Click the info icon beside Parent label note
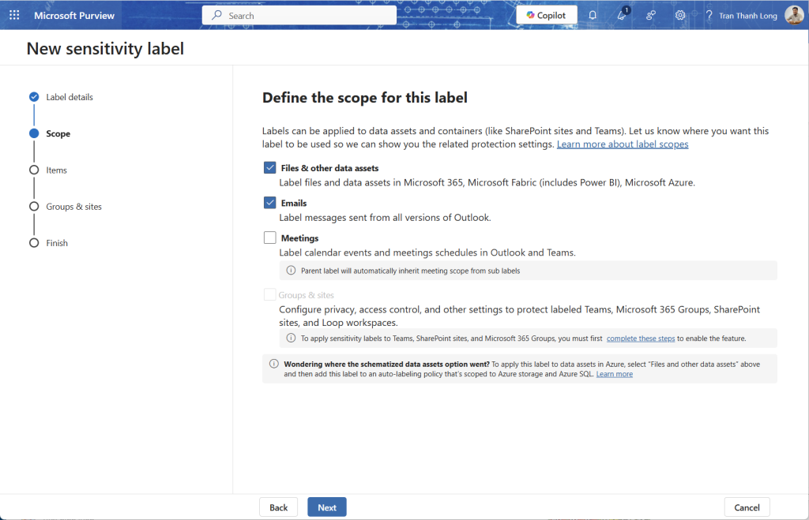The image size is (809, 520). click(291, 271)
